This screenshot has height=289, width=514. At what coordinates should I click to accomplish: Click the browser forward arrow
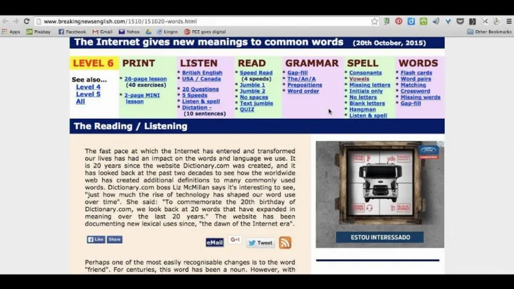click(x=15, y=21)
